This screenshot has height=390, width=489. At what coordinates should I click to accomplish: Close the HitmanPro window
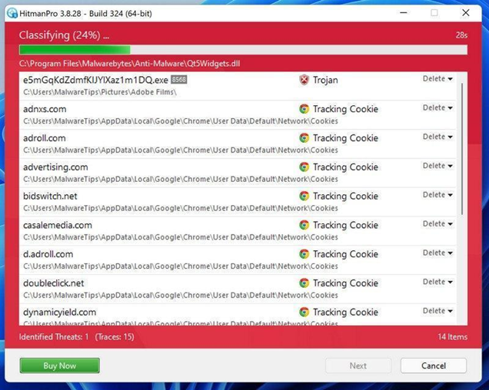point(466,13)
